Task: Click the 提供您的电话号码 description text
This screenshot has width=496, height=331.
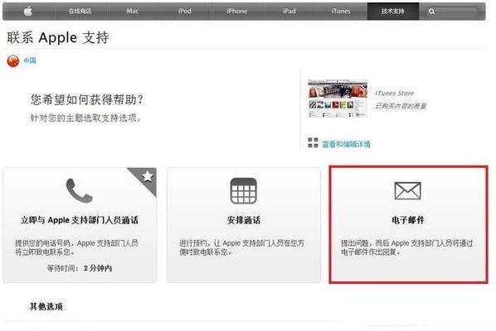Action: 76,247
